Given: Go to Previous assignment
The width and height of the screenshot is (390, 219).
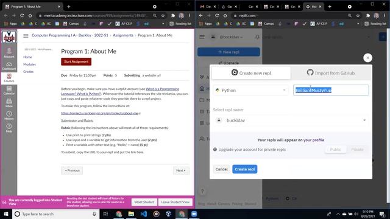Looking at the screenshot, I should pos(72,170).
